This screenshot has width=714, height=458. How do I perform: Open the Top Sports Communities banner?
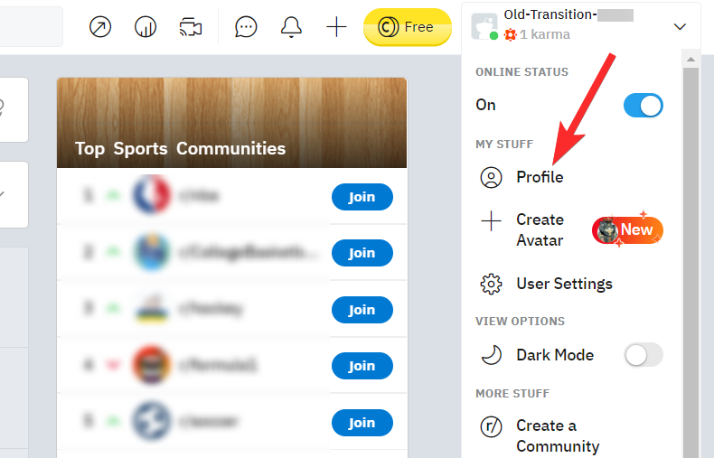(x=231, y=123)
